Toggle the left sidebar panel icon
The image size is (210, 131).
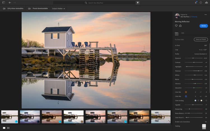tap(4, 3)
